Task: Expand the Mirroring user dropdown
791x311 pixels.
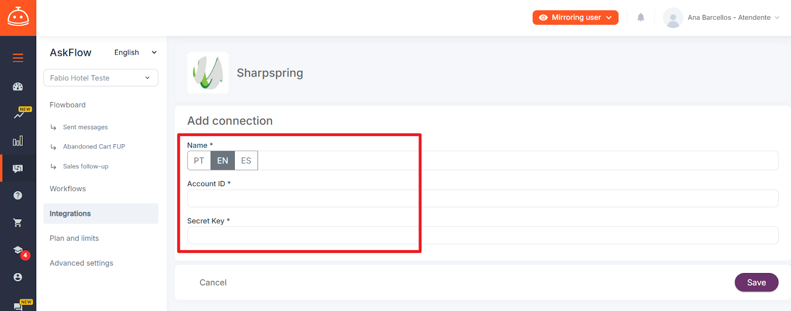Action: click(575, 17)
